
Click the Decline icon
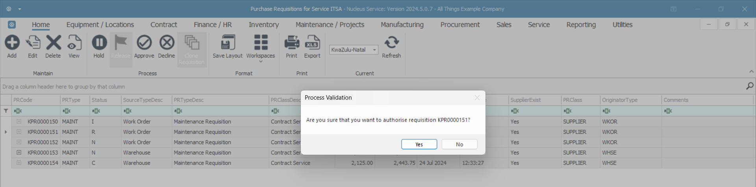tap(167, 43)
